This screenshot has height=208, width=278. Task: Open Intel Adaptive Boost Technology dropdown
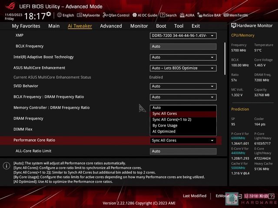point(183,57)
